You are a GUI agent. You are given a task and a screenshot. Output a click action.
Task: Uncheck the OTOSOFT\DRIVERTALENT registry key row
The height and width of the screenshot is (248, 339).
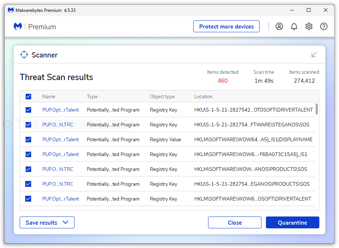(28, 110)
